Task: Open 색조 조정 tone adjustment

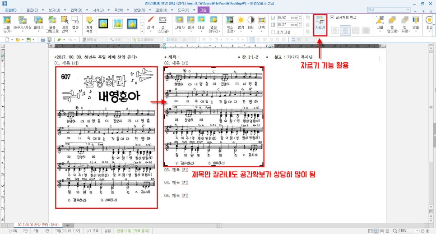Action: pyautogui.click(x=230, y=20)
